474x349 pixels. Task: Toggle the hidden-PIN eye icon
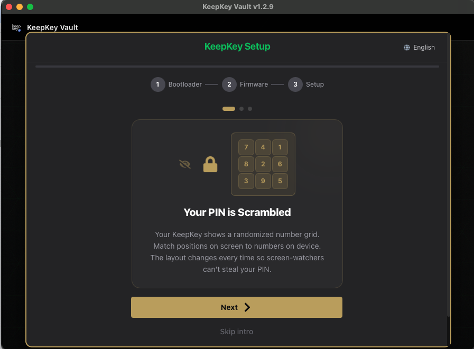(x=184, y=164)
